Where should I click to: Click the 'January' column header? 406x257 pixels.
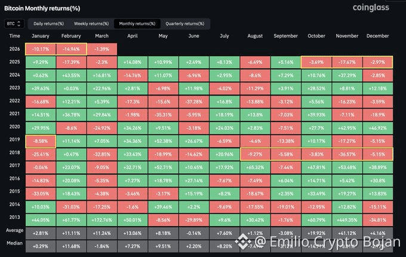coord(41,36)
